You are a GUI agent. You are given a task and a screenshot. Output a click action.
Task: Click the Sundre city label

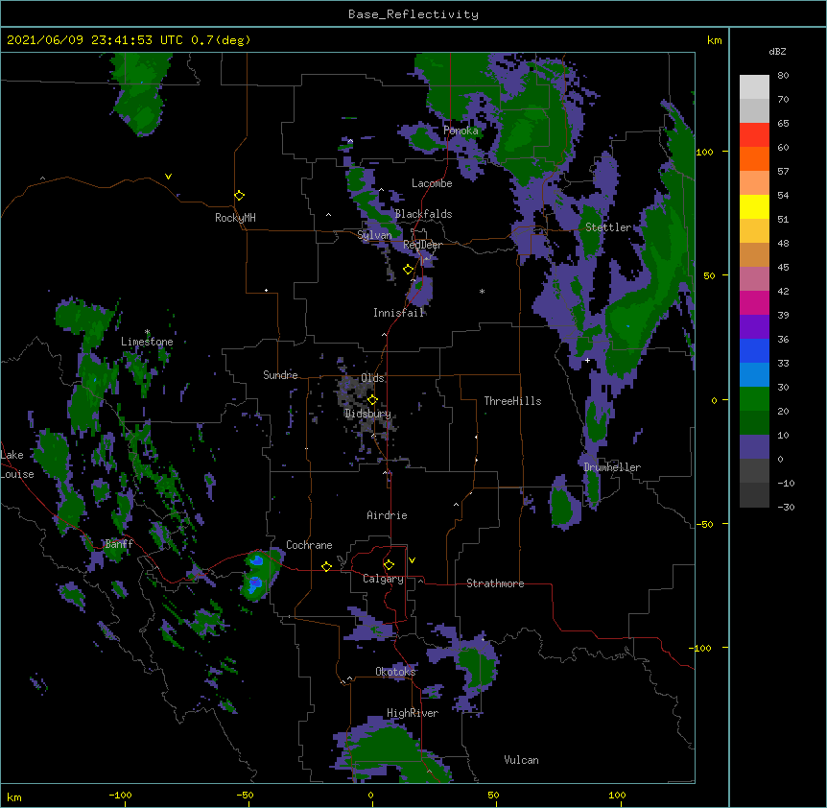coord(280,375)
